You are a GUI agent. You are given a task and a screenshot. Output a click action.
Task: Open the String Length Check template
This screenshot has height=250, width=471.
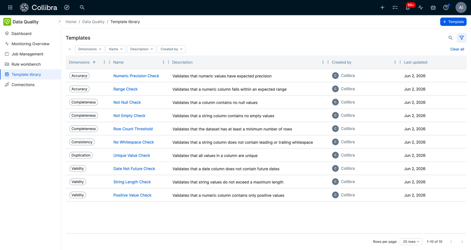[x=132, y=182]
